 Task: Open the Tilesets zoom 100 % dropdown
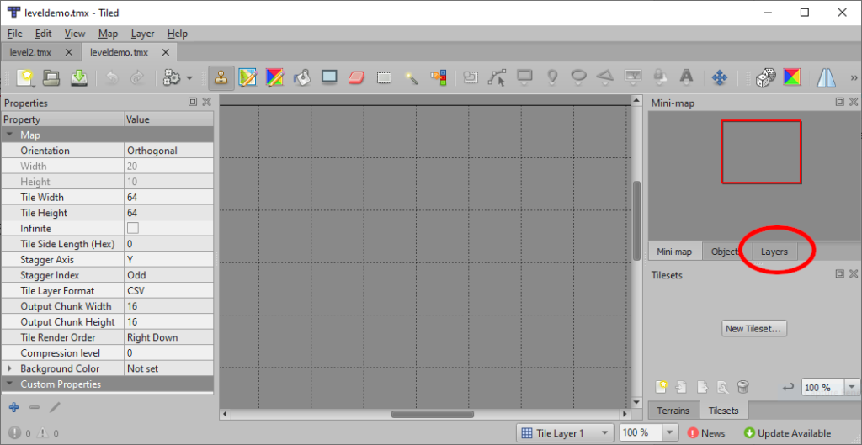852,387
